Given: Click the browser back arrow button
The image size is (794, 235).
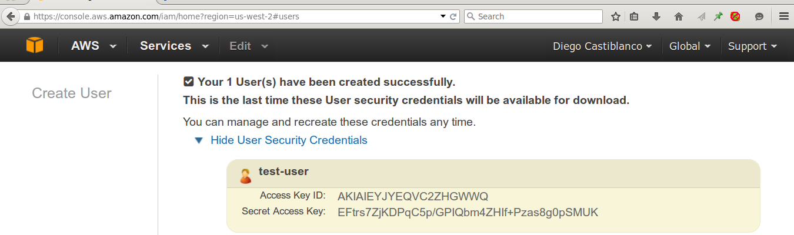Looking at the screenshot, I should [10, 16].
